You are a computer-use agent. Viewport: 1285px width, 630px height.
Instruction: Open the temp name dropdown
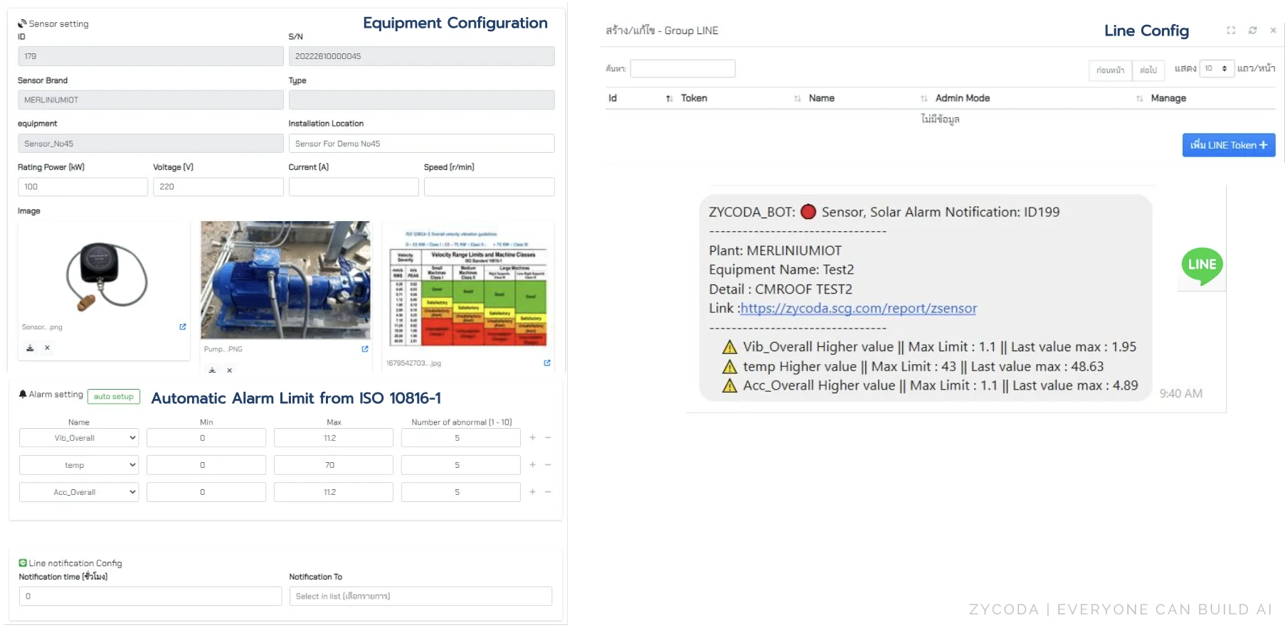pyautogui.click(x=79, y=465)
